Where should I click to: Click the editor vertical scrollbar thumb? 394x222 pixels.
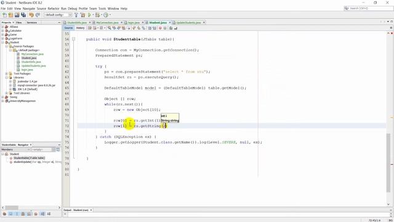[x=388, y=163]
